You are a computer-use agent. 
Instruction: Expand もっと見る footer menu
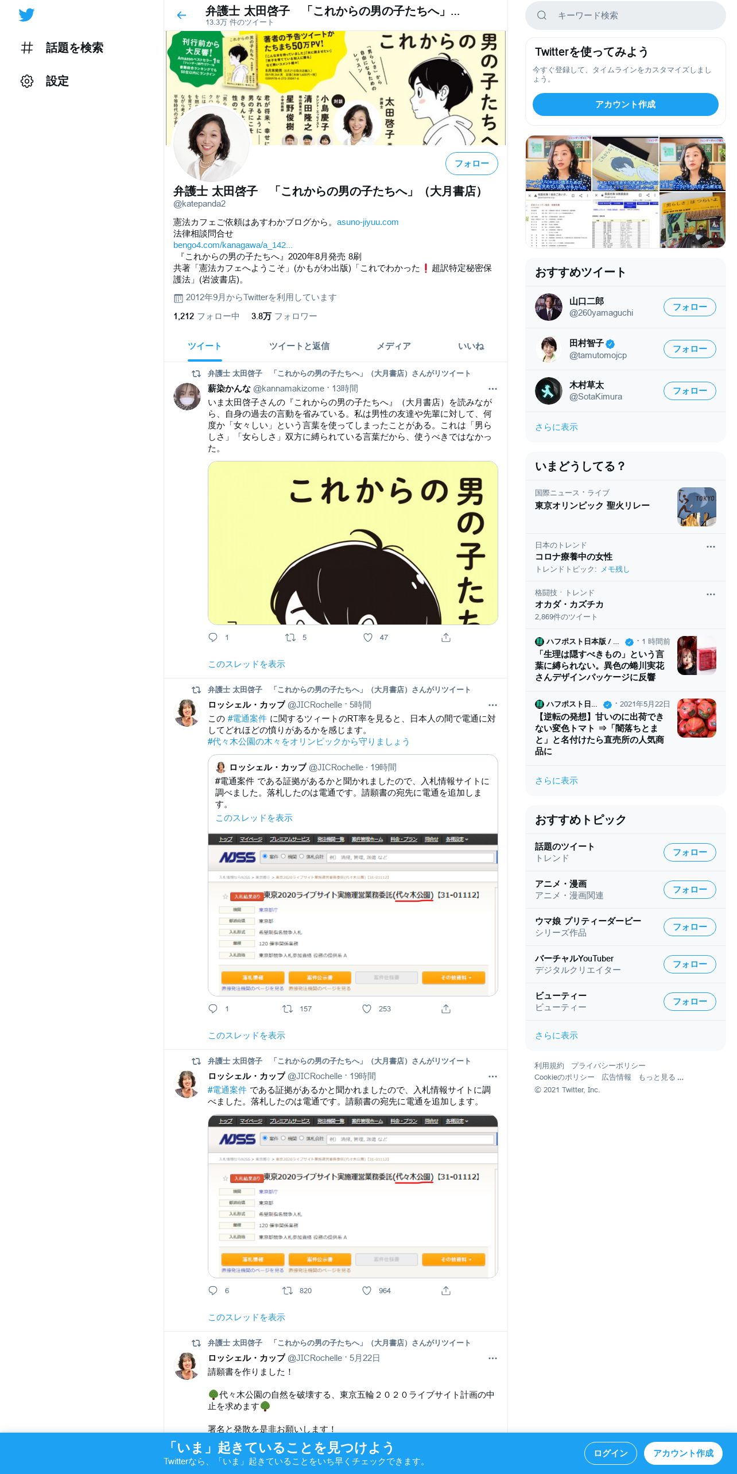coord(661,1077)
